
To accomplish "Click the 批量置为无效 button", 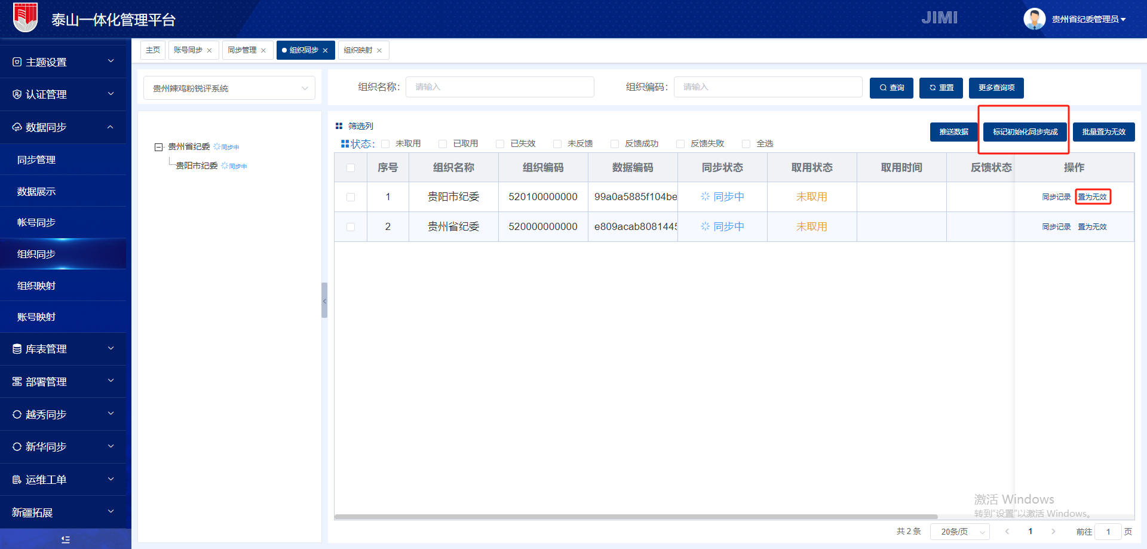I will point(1104,132).
